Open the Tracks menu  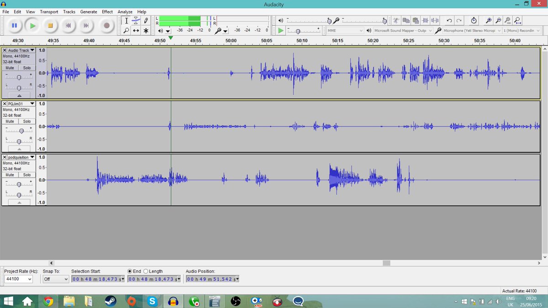click(69, 11)
